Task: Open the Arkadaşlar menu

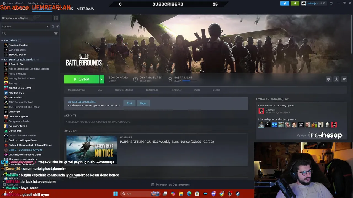Action: pos(33,3)
